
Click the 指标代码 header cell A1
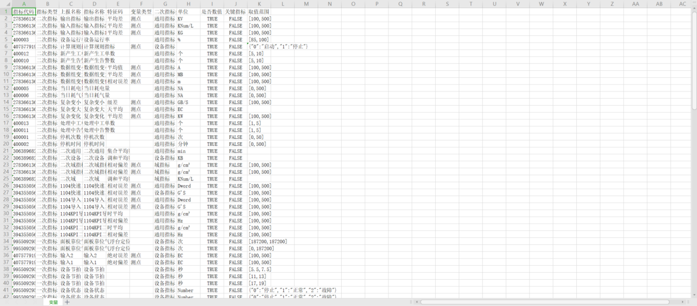(x=24, y=11)
